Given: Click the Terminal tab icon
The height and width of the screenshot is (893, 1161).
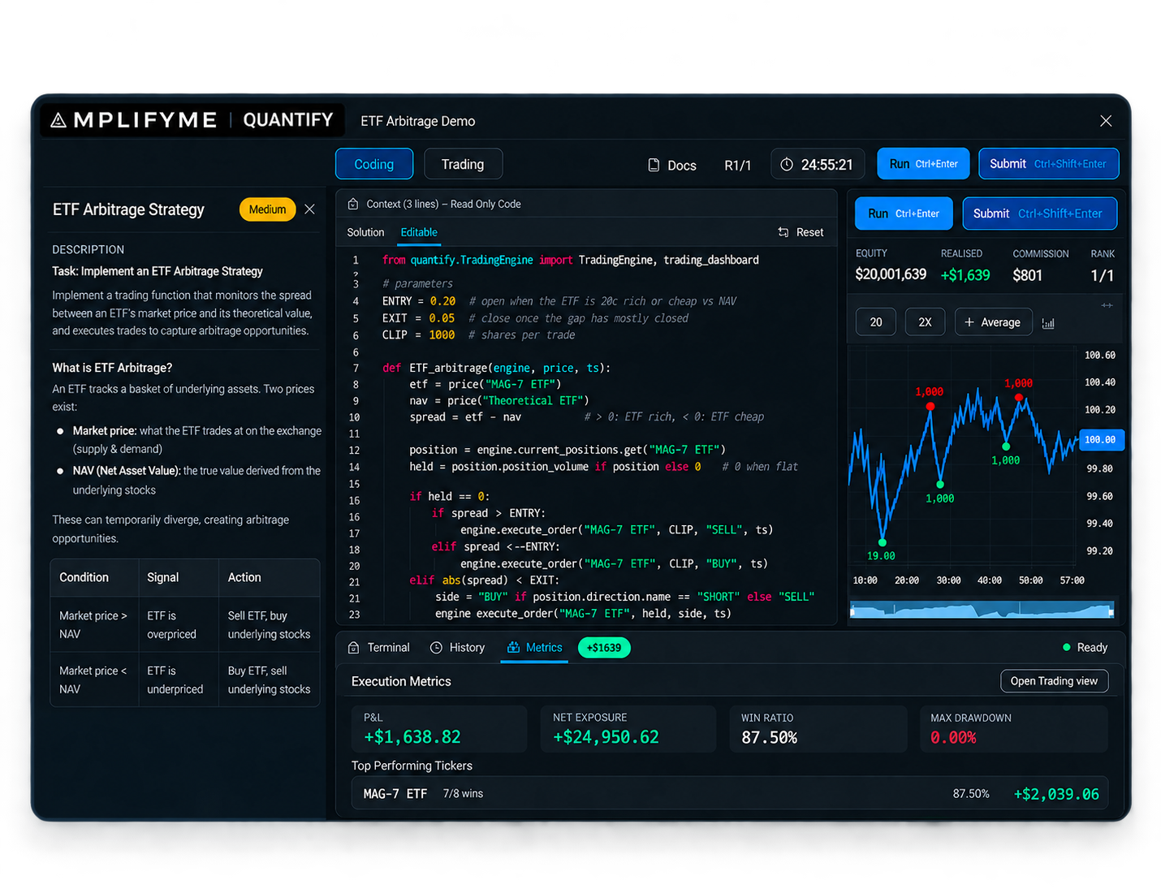Looking at the screenshot, I should pos(353,647).
